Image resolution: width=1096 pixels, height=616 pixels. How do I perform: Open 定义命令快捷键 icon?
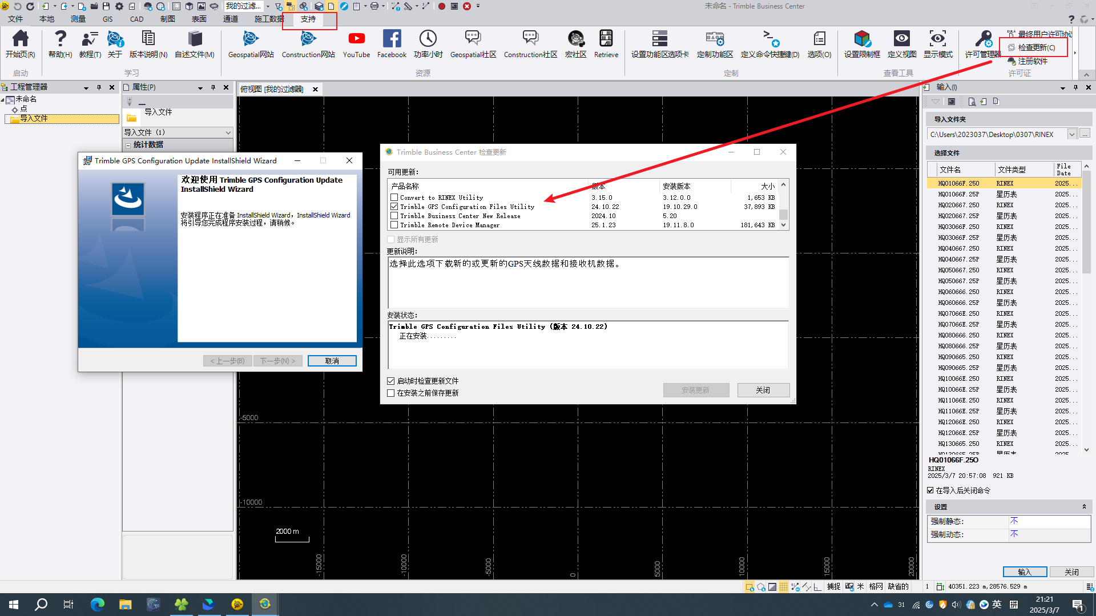pos(770,44)
